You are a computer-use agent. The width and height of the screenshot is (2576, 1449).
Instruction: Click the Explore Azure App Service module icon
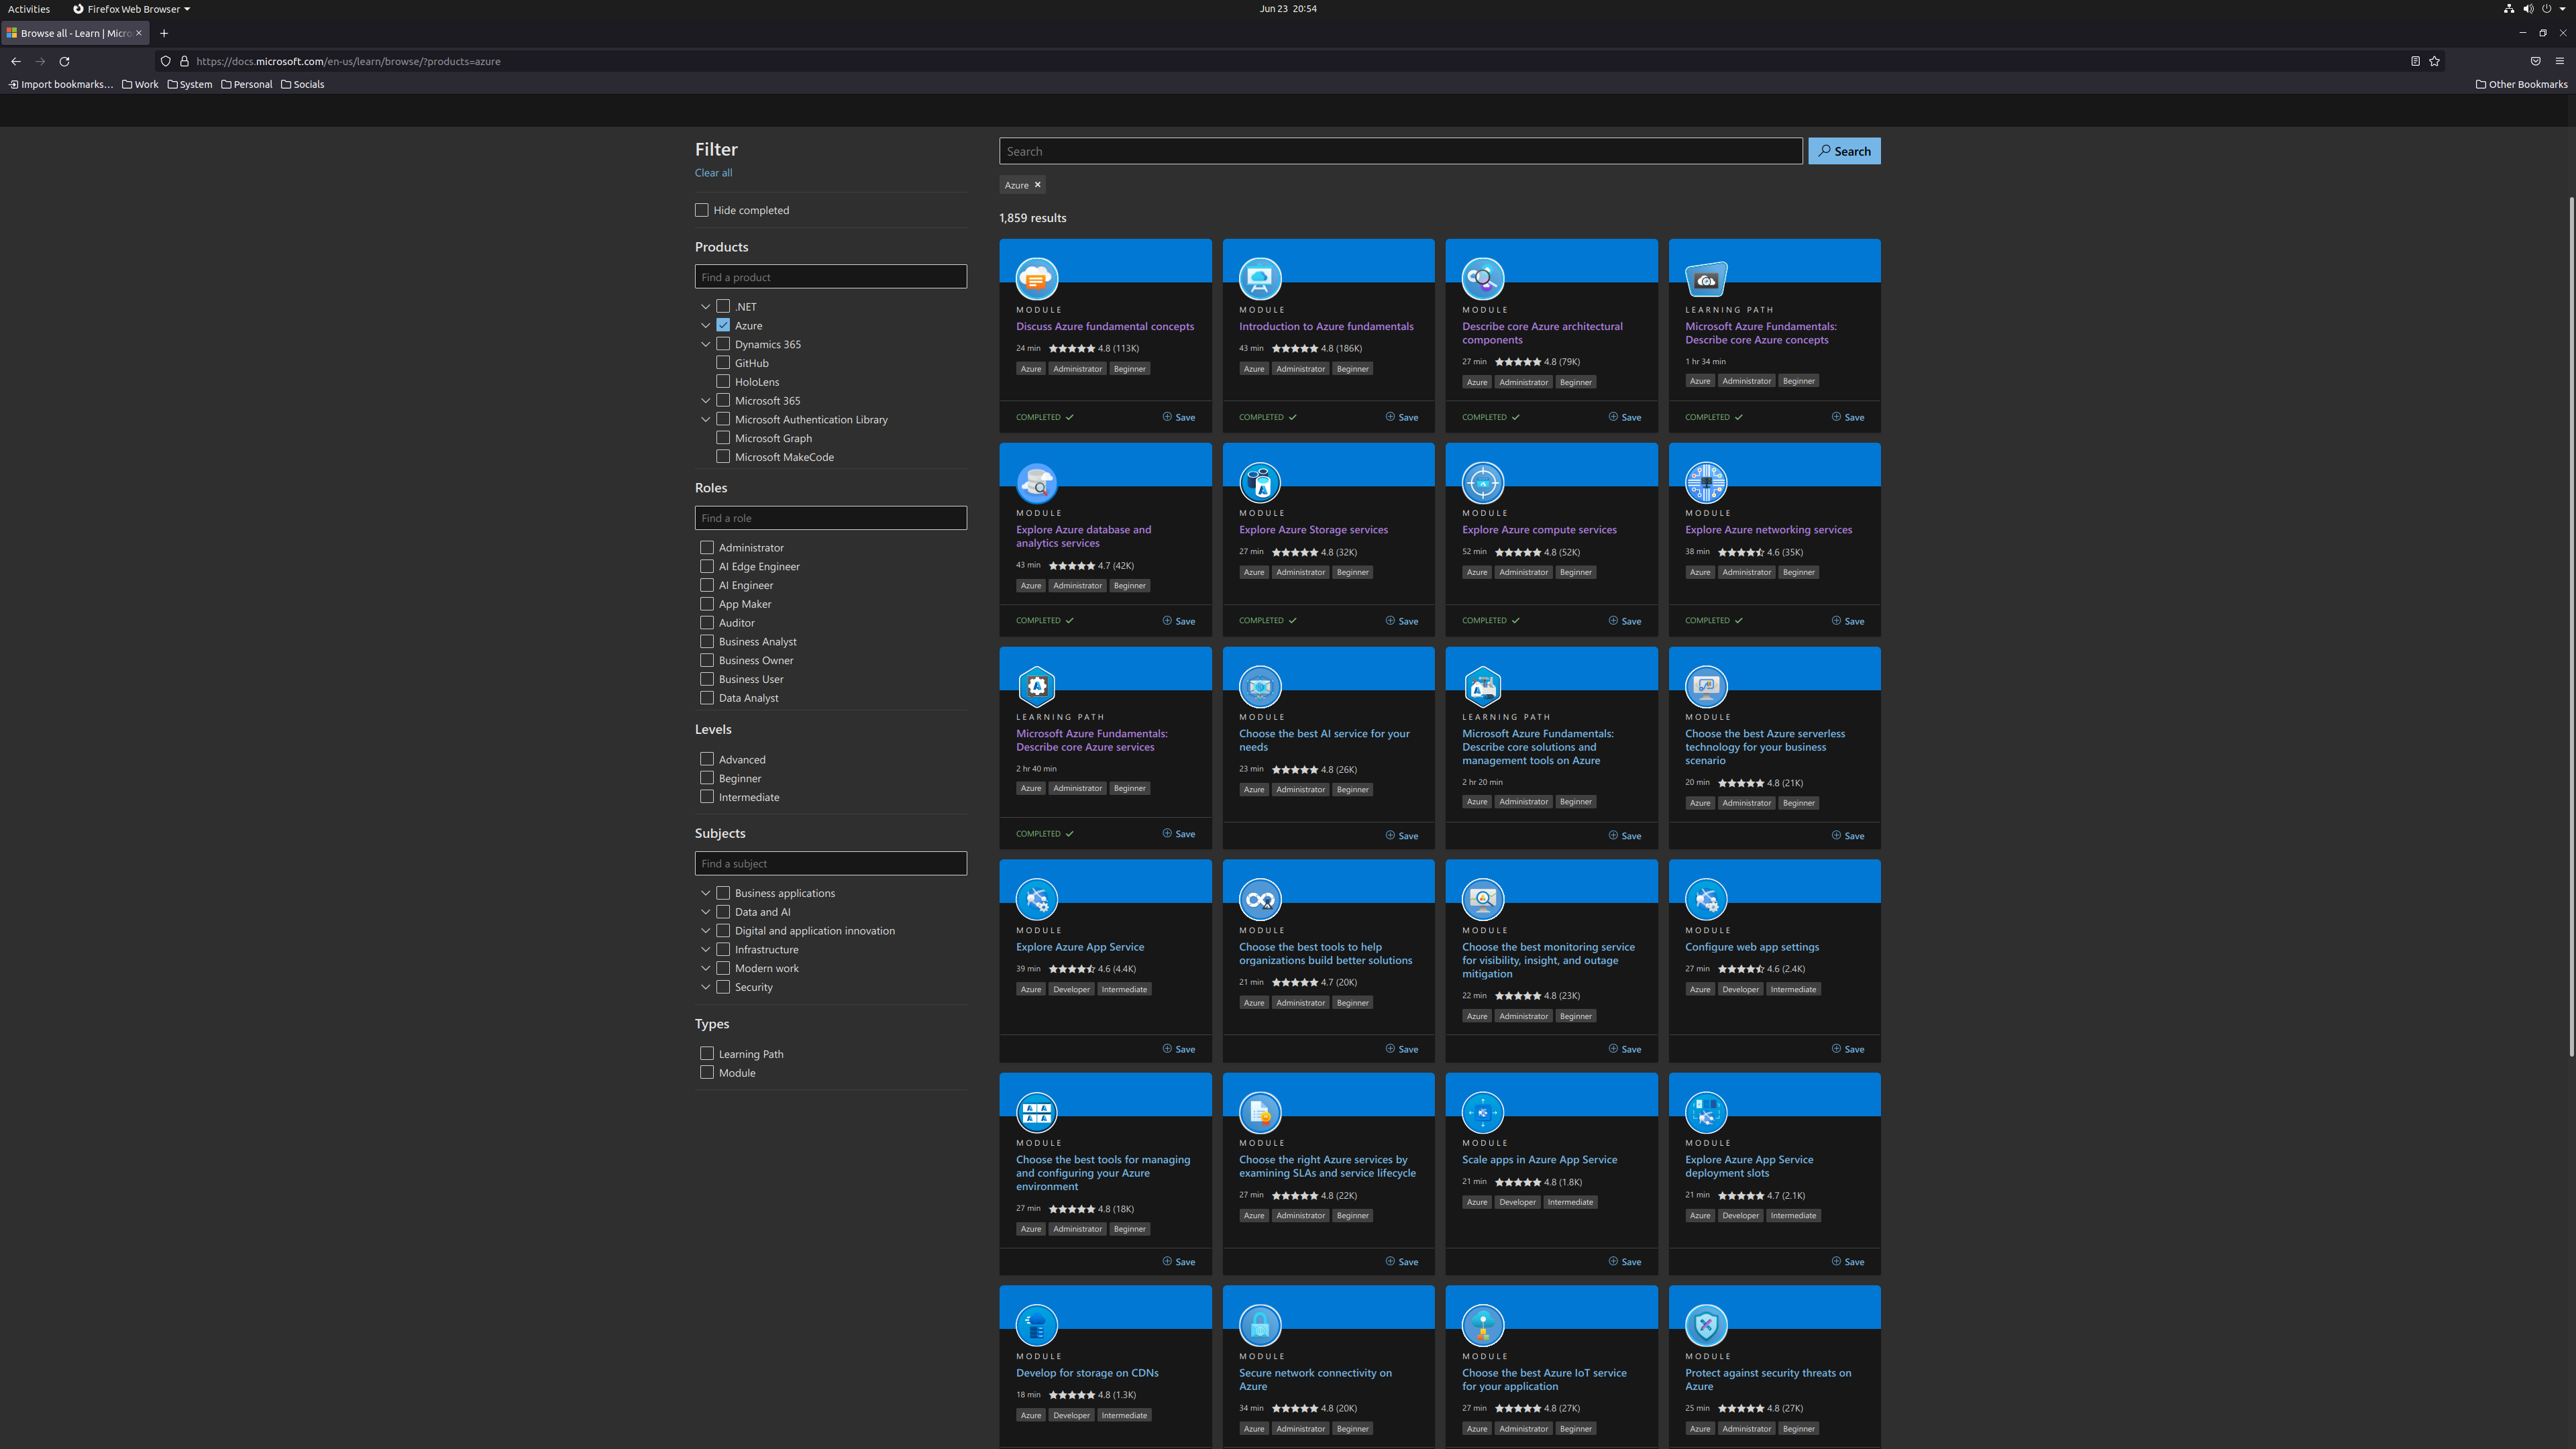click(1037, 900)
